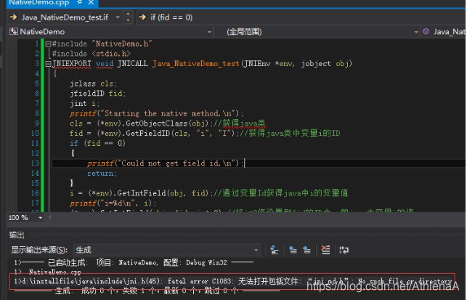Click line number 12 in the gutter

click(x=35, y=153)
